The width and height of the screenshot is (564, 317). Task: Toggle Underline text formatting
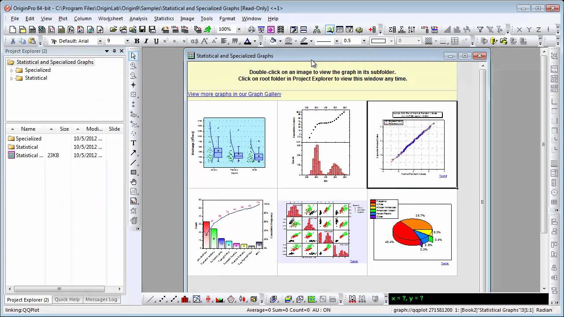pos(156,41)
